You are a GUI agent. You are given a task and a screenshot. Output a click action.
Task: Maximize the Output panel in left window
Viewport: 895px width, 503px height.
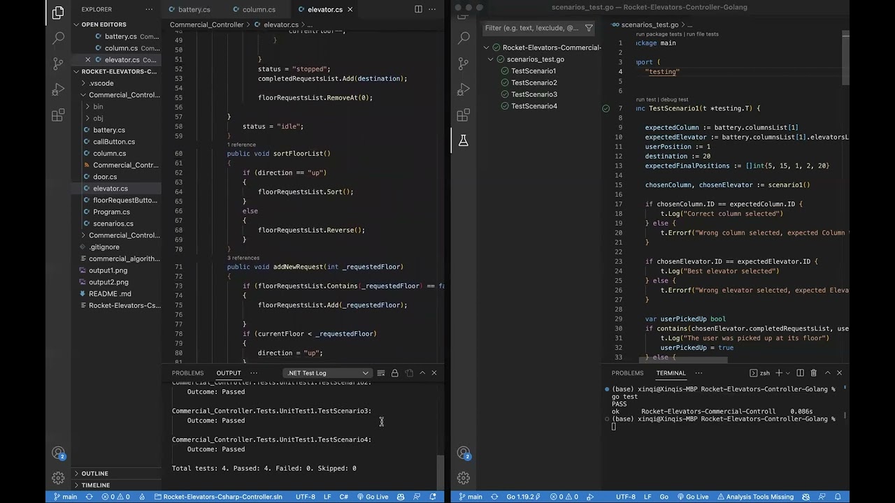pyautogui.click(x=422, y=373)
